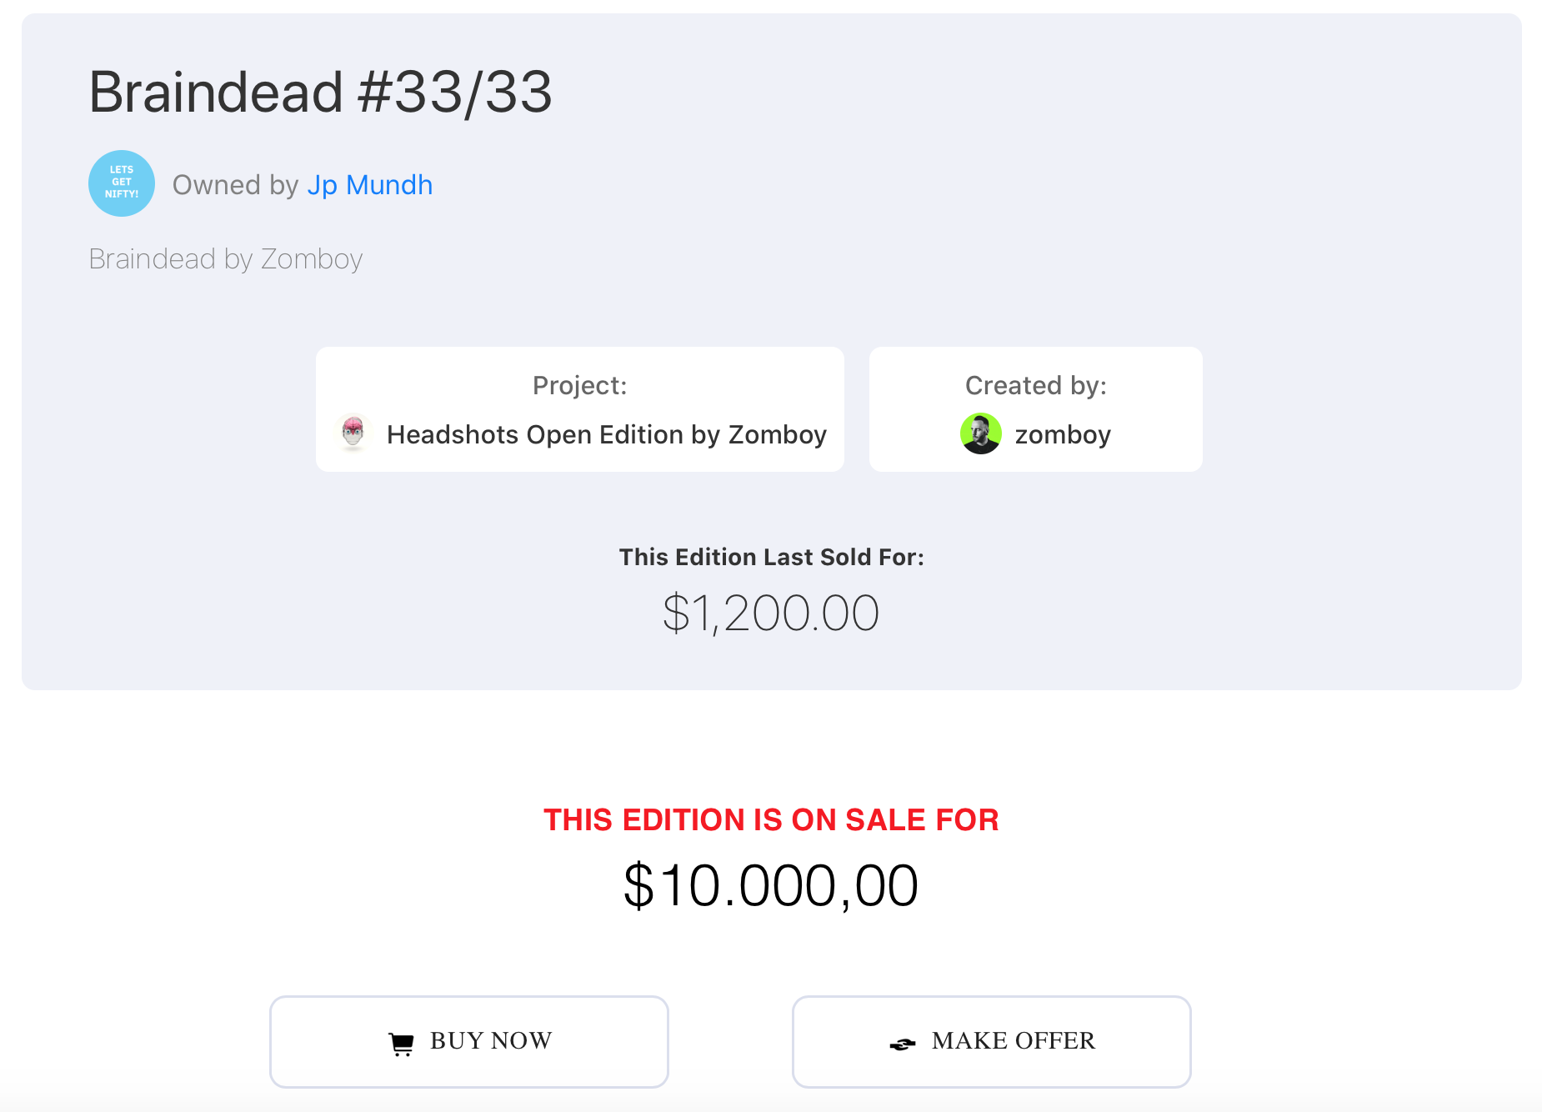
Task: Click the 'Braindead #33/33' title heading
Action: click(320, 92)
